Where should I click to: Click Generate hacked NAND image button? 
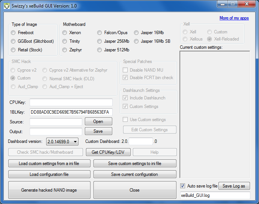(49, 190)
